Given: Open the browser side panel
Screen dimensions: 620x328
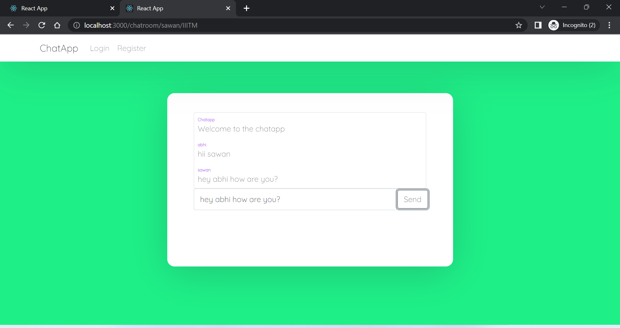Looking at the screenshot, I should tap(538, 25).
